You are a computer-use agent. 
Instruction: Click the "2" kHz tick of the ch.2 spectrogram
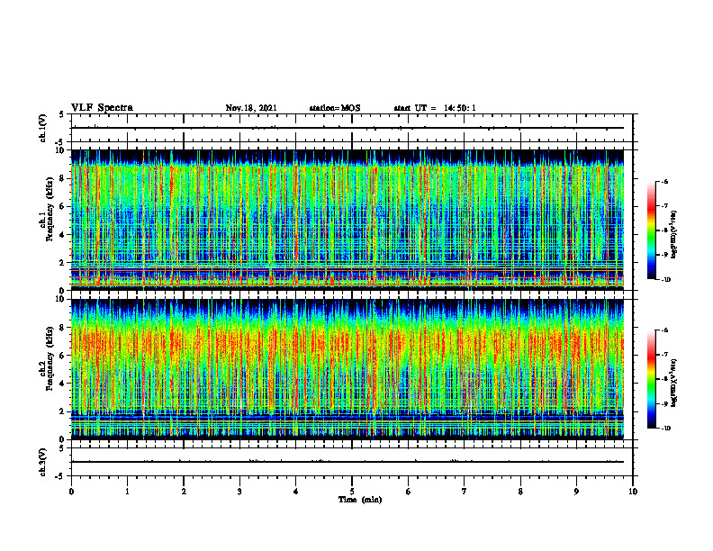tap(63, 411)
